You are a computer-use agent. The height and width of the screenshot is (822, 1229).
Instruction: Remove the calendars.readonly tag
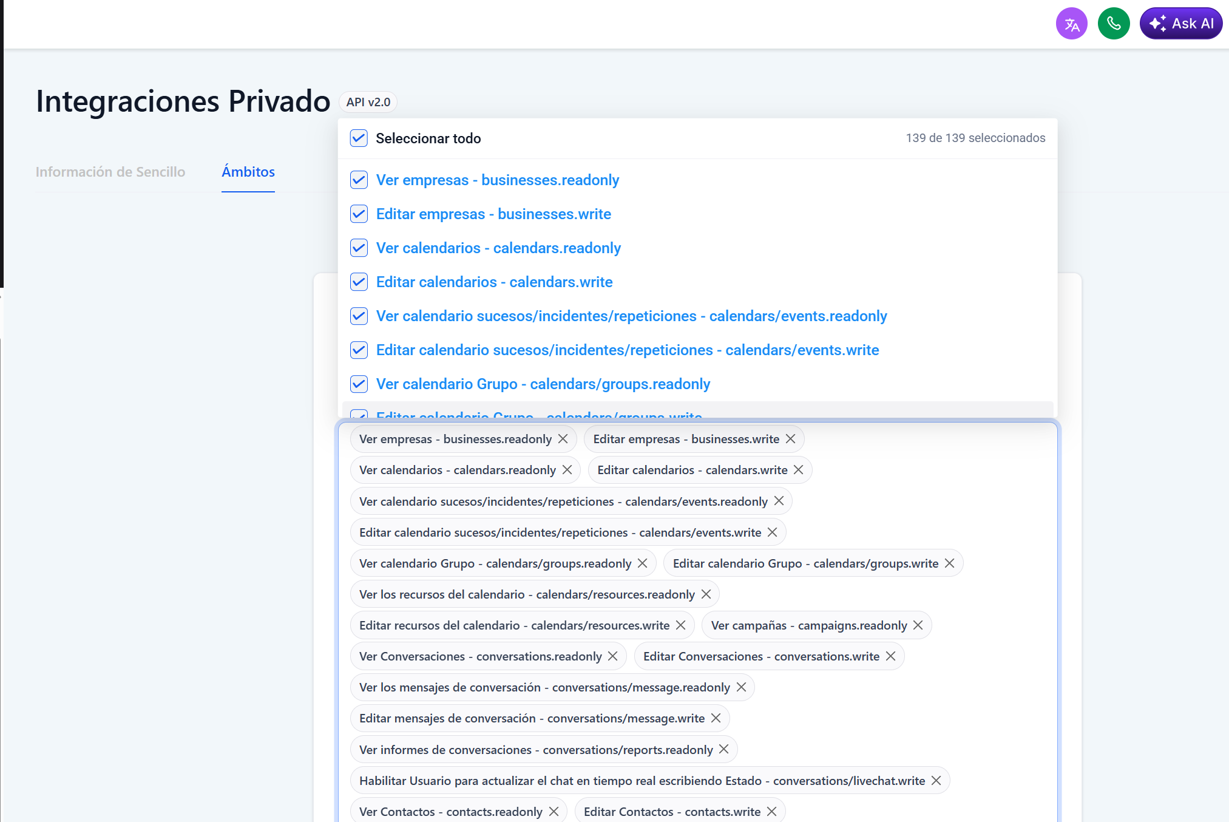point(567,470)
